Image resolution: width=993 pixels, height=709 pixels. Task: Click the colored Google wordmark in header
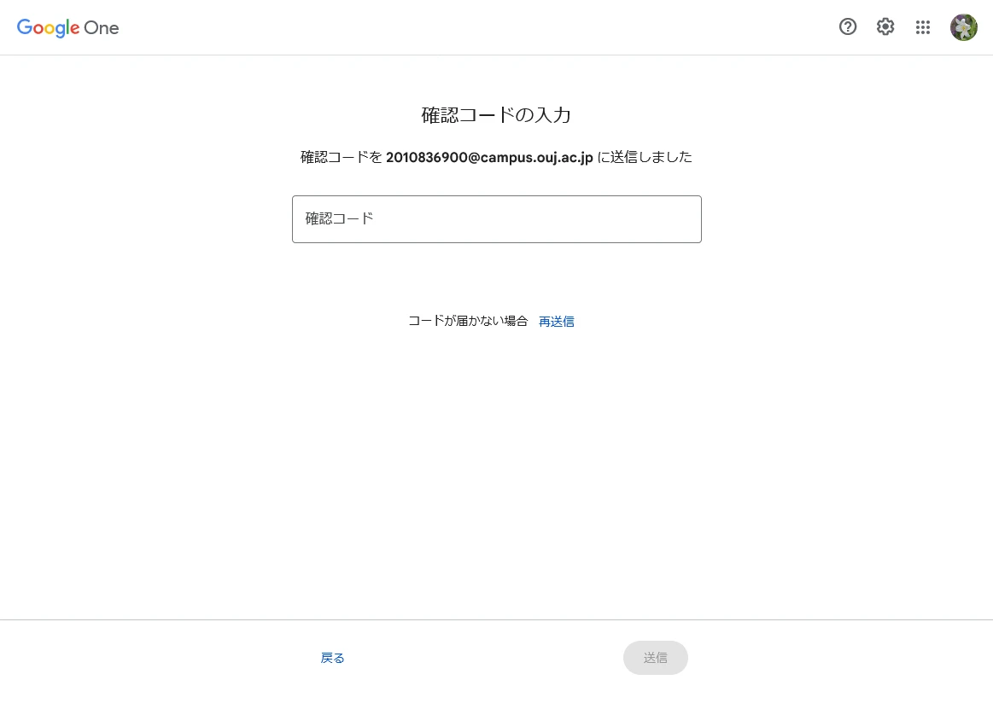48,28
